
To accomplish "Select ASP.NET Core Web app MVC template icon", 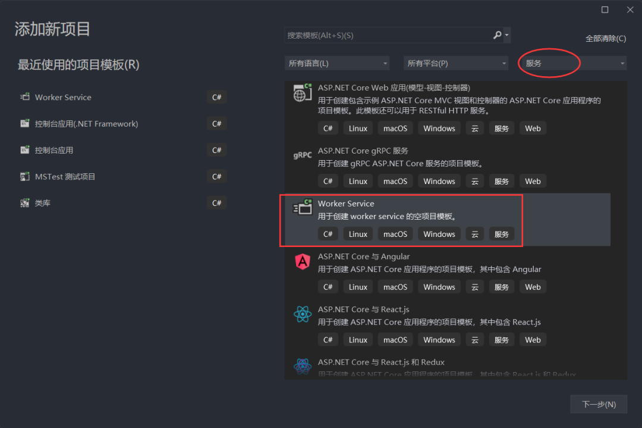I will [x=303, y=94].
